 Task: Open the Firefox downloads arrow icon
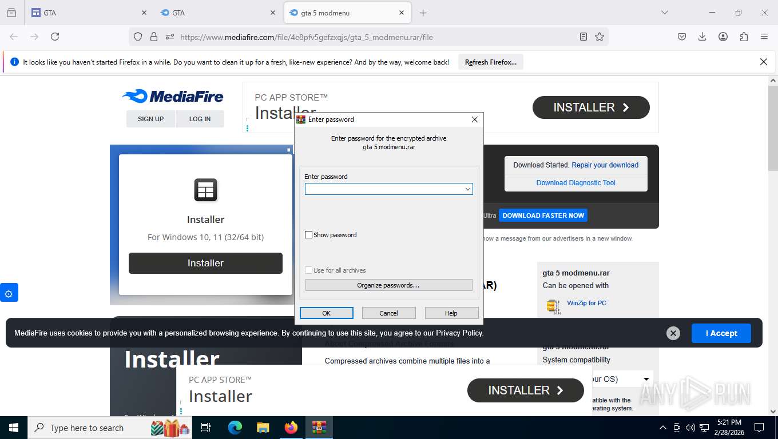coord(702,37)
